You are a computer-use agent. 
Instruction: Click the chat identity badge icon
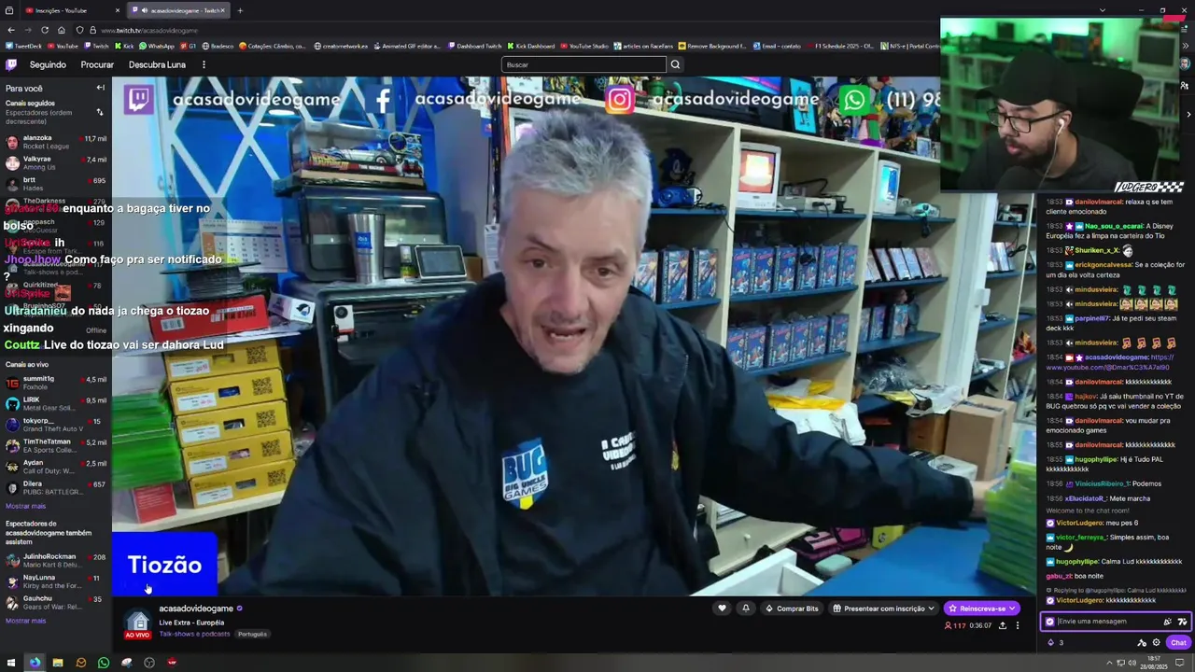(x=1049, y=622)
